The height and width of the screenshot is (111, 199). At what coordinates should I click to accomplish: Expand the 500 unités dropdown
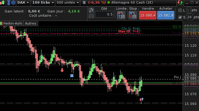pos(68,2)
